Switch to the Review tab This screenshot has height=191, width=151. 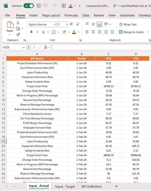(x=99, y=15)
